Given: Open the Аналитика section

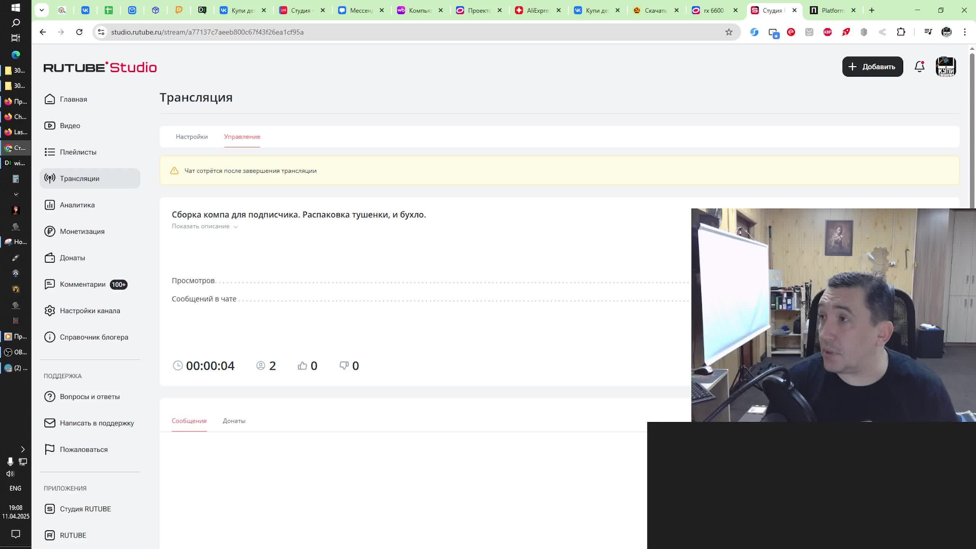Looking at the screenshot, I should pyautogui.click(x=77, y=205).
